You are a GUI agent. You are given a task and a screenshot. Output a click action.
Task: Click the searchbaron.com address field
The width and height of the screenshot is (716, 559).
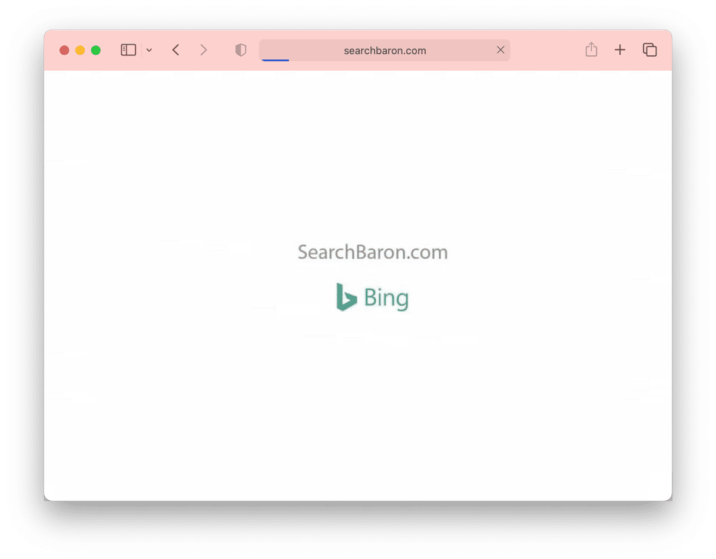(384, 50)
